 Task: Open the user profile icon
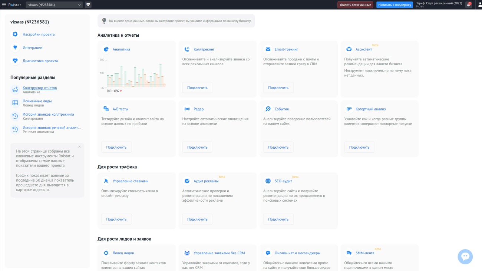(479, 5)
